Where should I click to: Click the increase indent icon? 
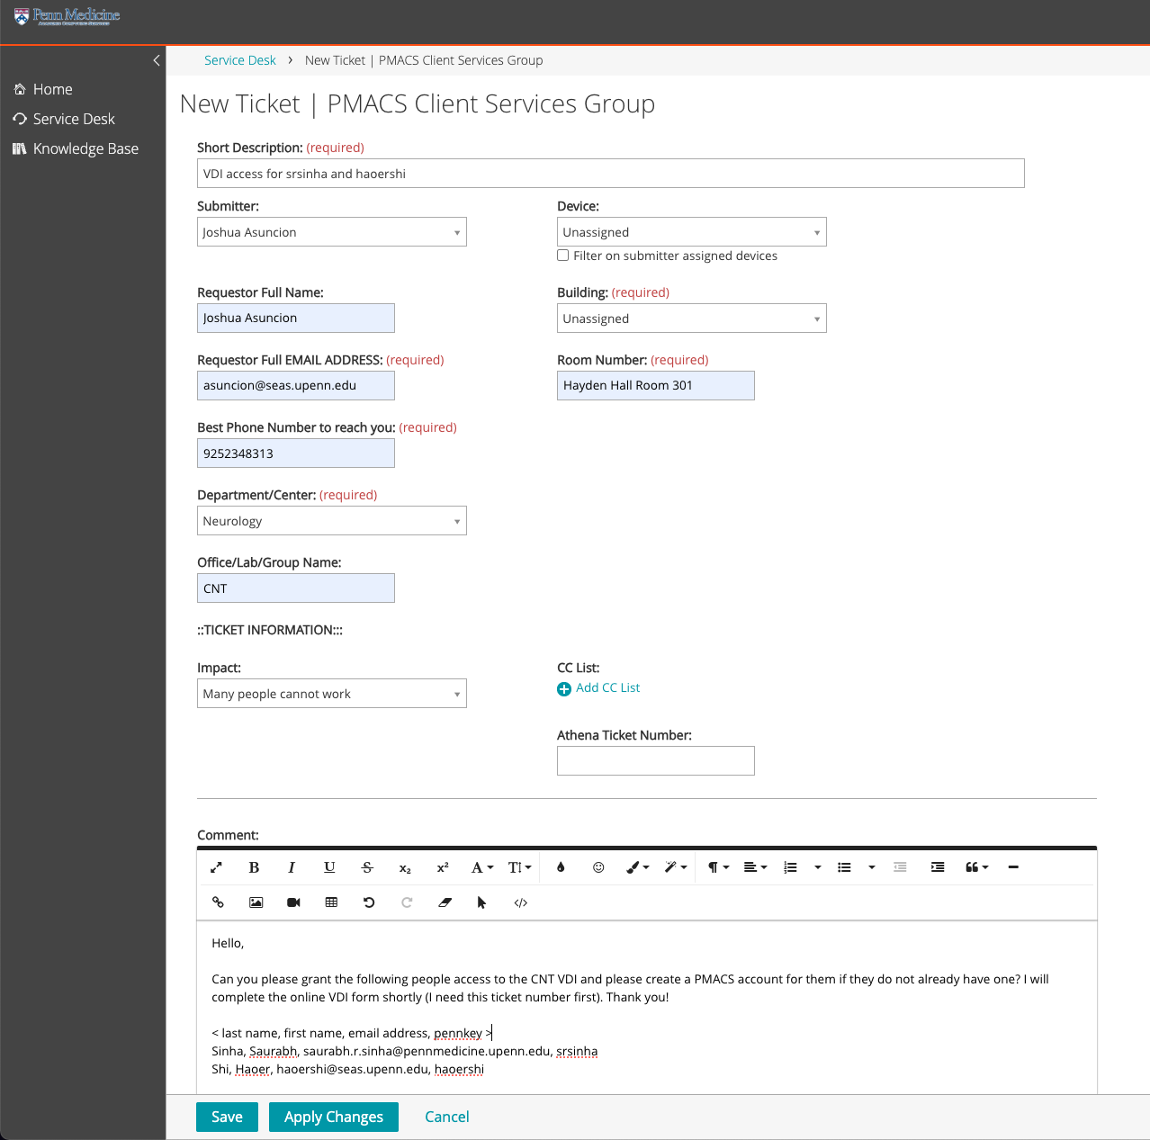pos(938,867)
